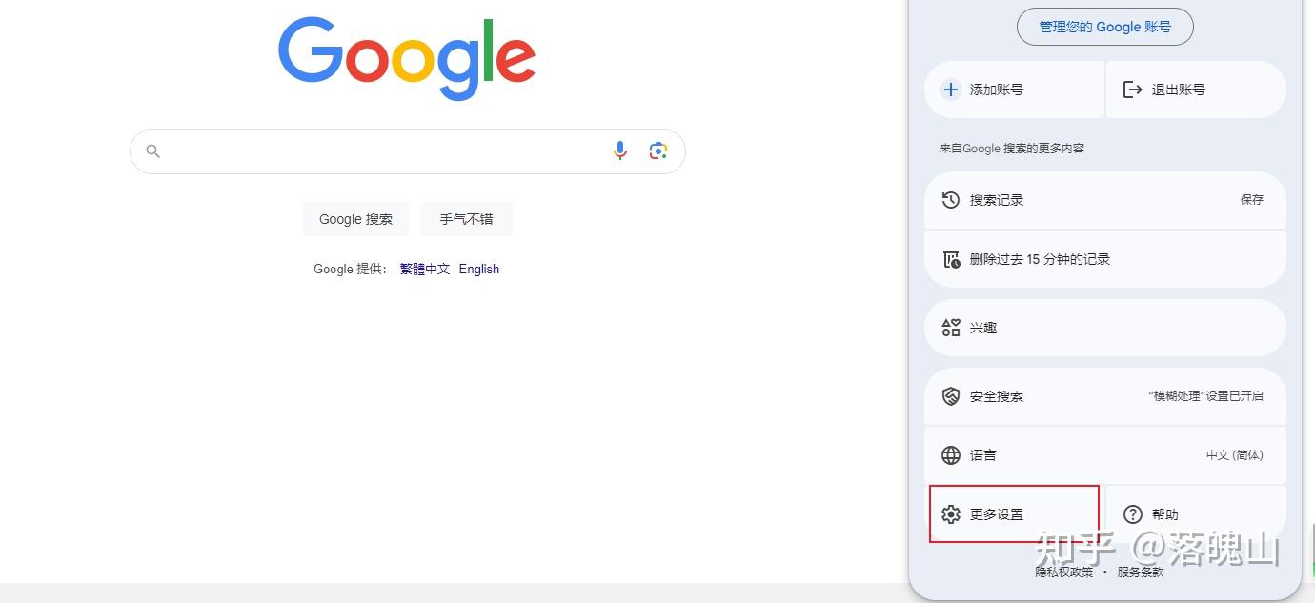Click 来自Google 搜索的更多内容 heading text
Viewport: 1315px width, 603px height.
click(1012, 149)
